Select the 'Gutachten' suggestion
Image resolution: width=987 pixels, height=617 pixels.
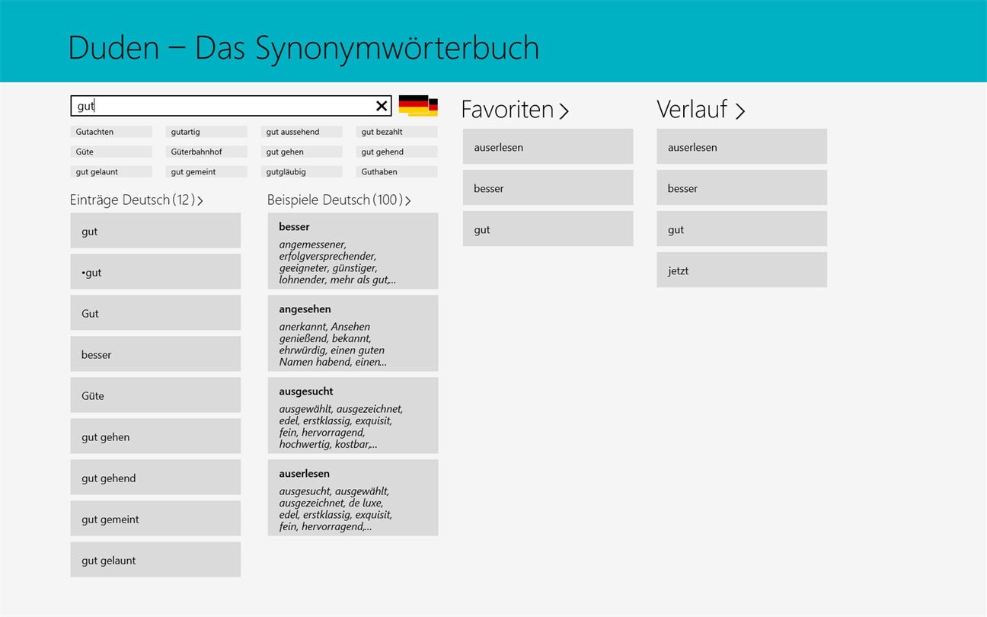point(111,132)
